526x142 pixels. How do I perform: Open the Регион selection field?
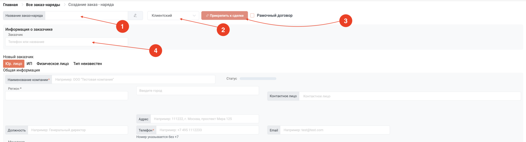67,96
